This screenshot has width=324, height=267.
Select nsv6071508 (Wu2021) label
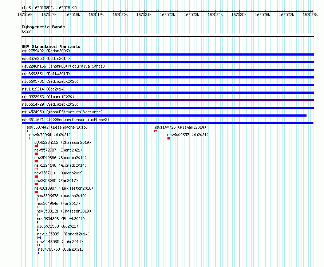click(58, 226)
